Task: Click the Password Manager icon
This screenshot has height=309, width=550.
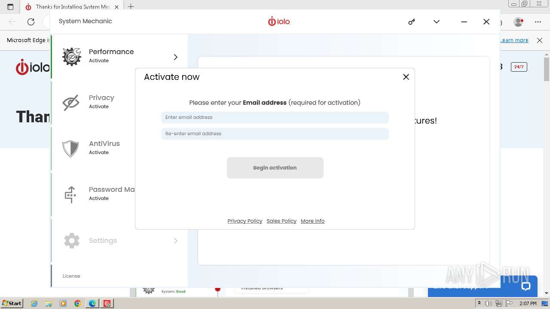Action: [x=70, y=194]
